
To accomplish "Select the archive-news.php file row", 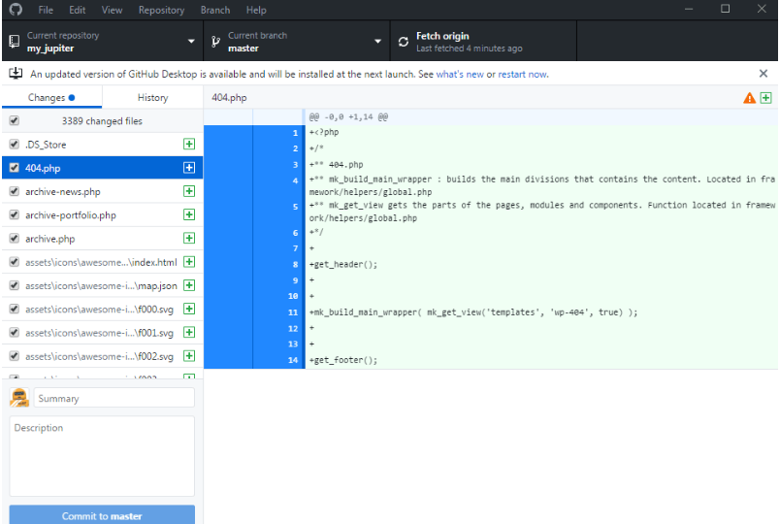I will 103,191.
